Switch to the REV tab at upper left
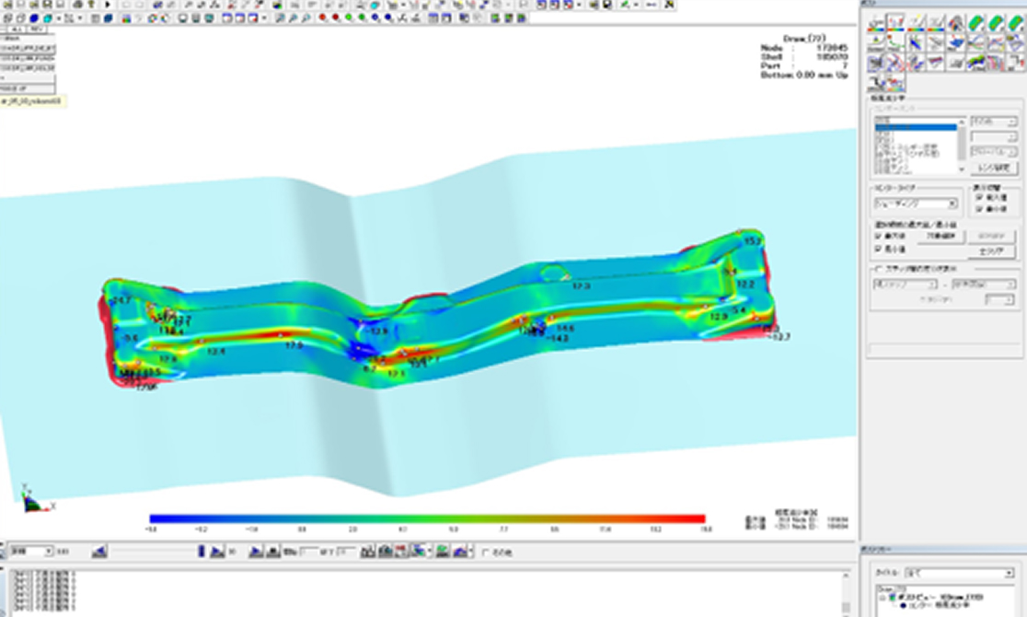Viewport: 1027px width, 617px height. click(x=37, y=29)
